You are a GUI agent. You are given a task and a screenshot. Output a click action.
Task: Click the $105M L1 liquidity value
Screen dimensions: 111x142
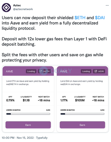(x=80, y=100)
